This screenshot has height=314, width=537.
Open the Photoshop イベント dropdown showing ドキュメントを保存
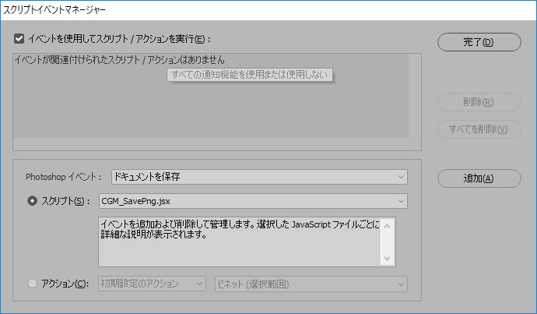click(x=259, y=177)
